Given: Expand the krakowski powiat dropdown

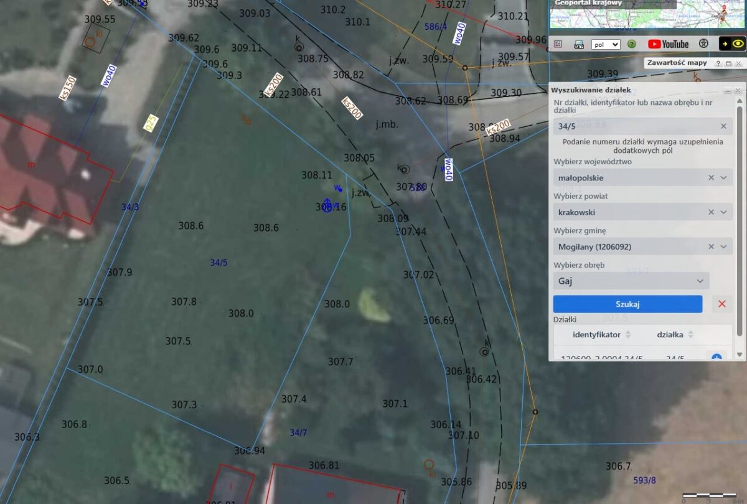Looking at the screenshot, I should (723, 212).
